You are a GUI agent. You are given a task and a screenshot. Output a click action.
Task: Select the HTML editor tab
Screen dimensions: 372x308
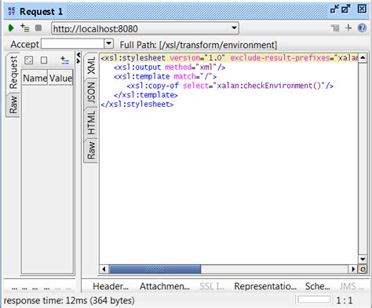(91, 123)
